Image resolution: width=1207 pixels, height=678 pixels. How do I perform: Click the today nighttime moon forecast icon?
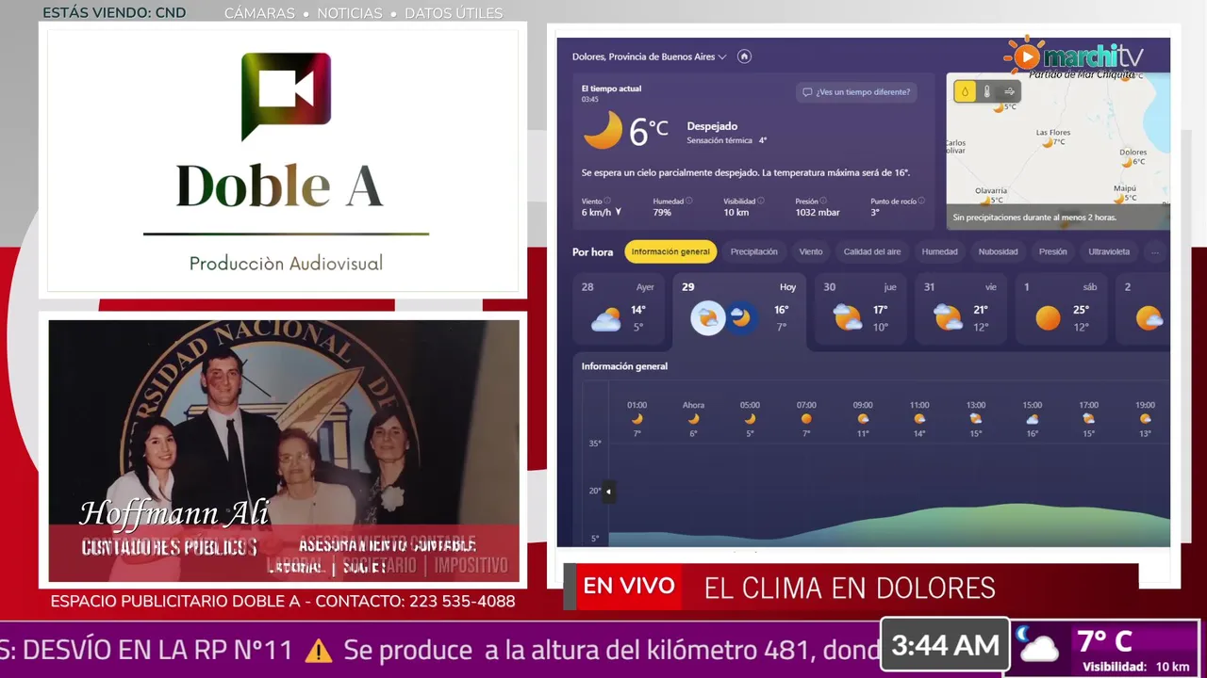741,318
